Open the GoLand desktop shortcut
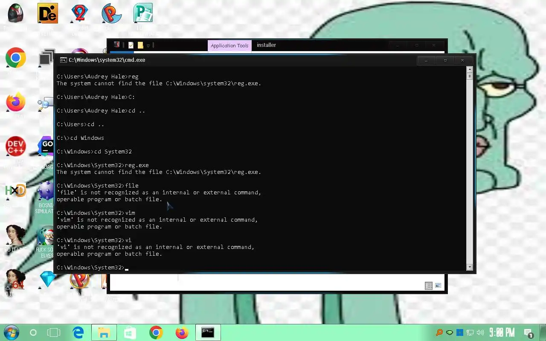546x341 pixels. pos(46,147)
